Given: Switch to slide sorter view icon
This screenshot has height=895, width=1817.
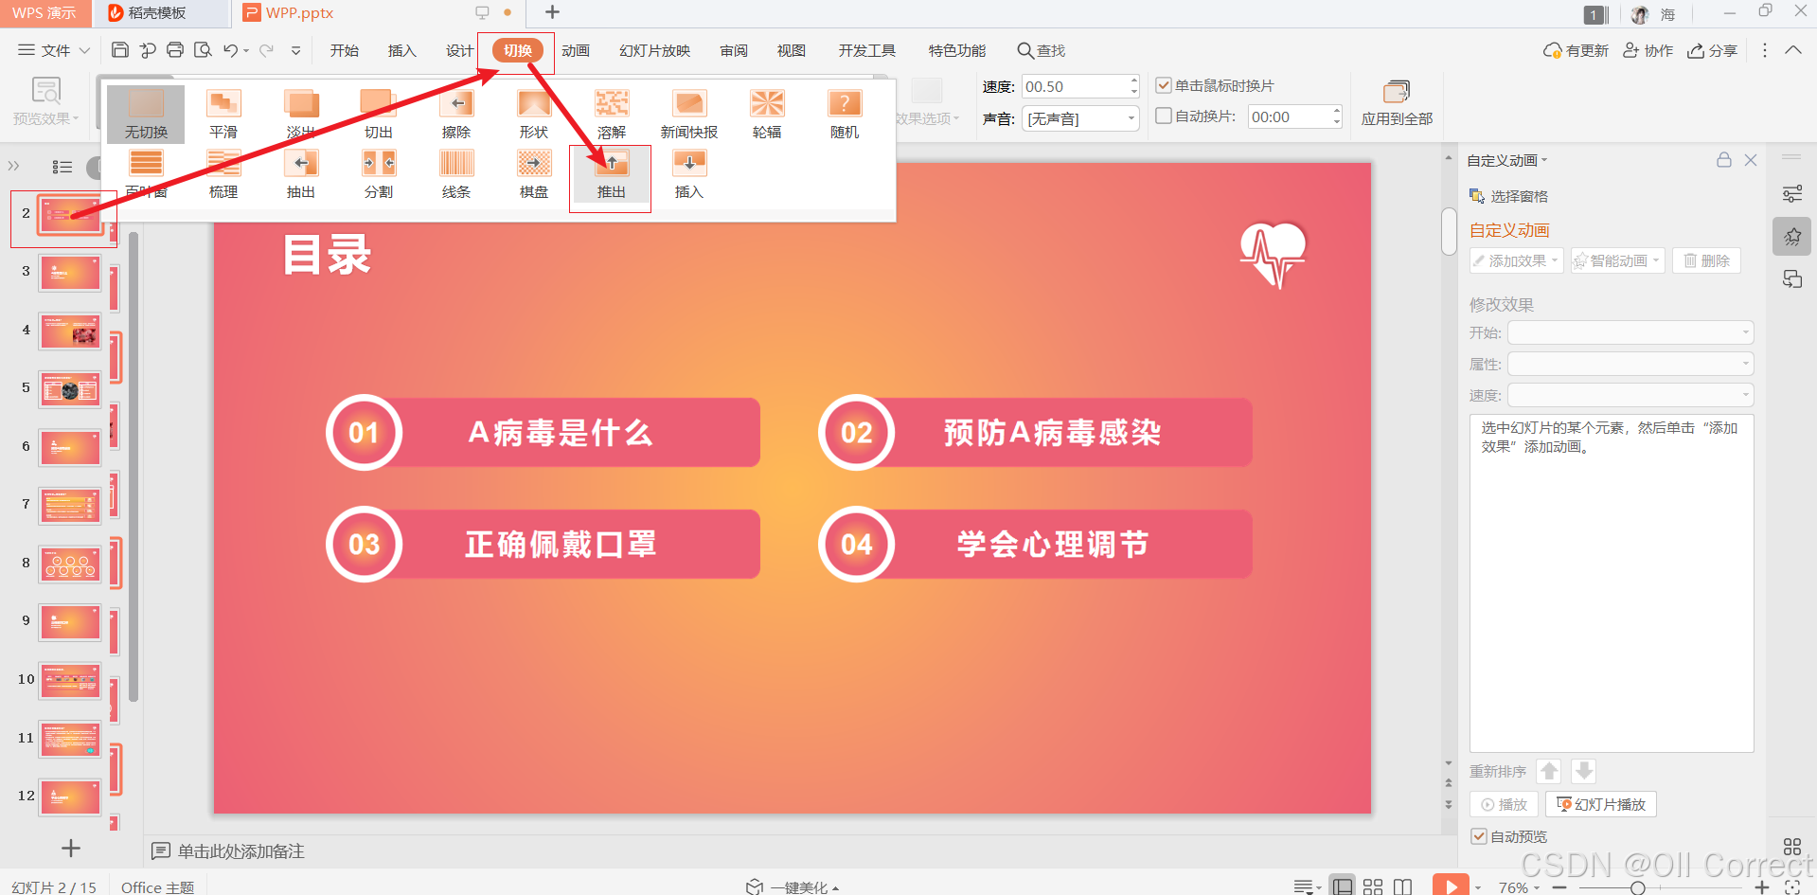Looking at the screenshot, I should (1373, 886).
